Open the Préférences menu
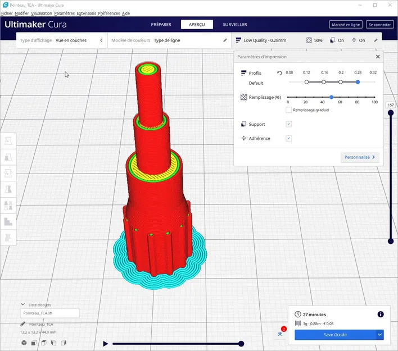 pyautogui.click(x=109, y=13)
